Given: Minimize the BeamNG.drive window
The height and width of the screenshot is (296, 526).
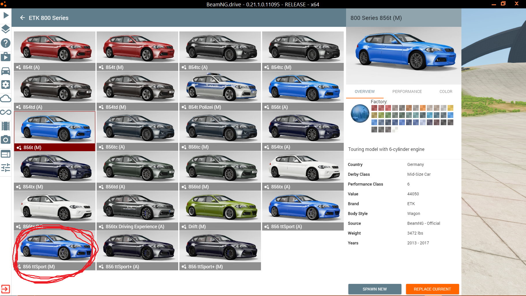Looking at the screenshot, I should (x=494, y=4).
